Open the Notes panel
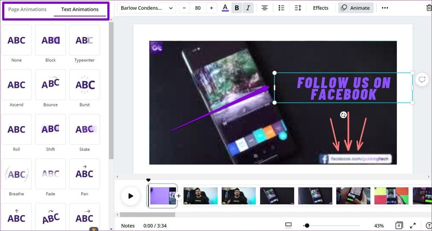 click(x=128, y=225)
